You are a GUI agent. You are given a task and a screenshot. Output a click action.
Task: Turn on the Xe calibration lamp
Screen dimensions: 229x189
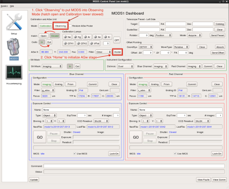click(x=97, y=37)
